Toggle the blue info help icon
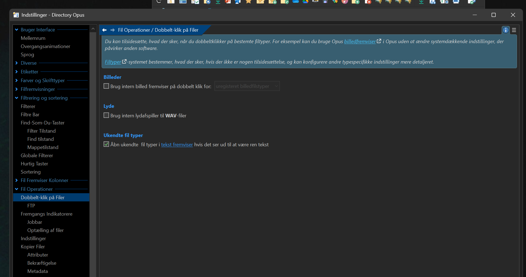Image resolution: width=526 pixels, height=277 pixels. [x=506, y=30]
